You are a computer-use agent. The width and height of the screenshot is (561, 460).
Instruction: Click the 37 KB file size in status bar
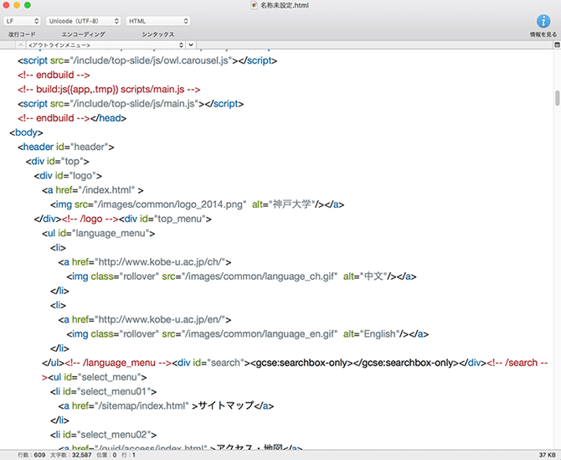pyautogui.click(x=546, y=455)
